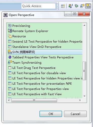Open the Debug perspective bug icon
The width and height of the screenshot is (93, 127).
[x=76, y=6]
